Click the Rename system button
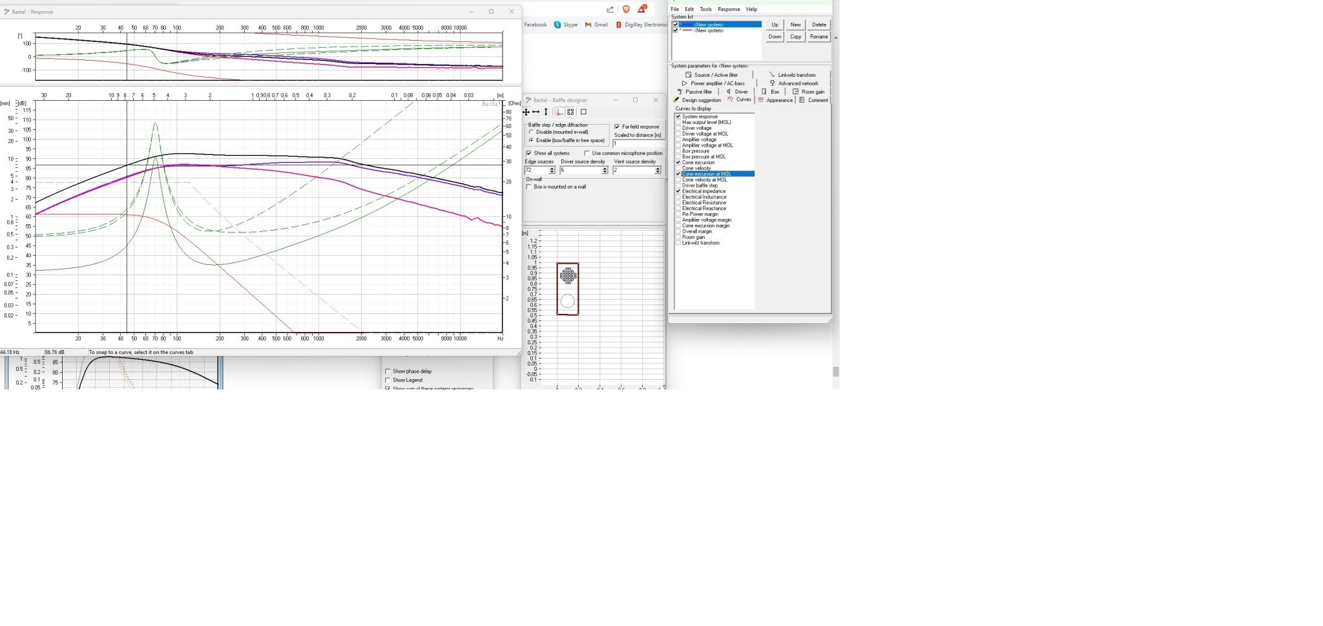This screenshot has height=626, width=1323. point(819,37)
